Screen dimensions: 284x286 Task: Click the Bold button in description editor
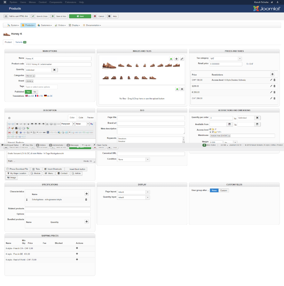(x=17, y=124)
